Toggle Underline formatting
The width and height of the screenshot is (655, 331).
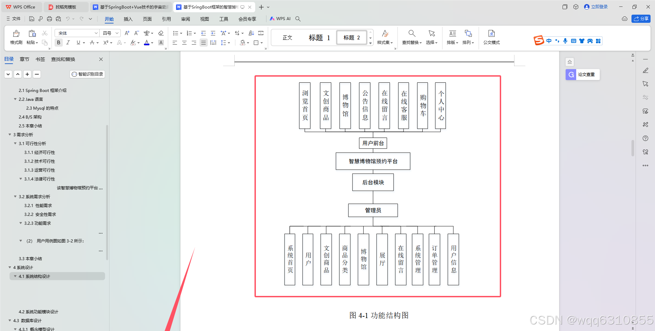click(78, 43)
